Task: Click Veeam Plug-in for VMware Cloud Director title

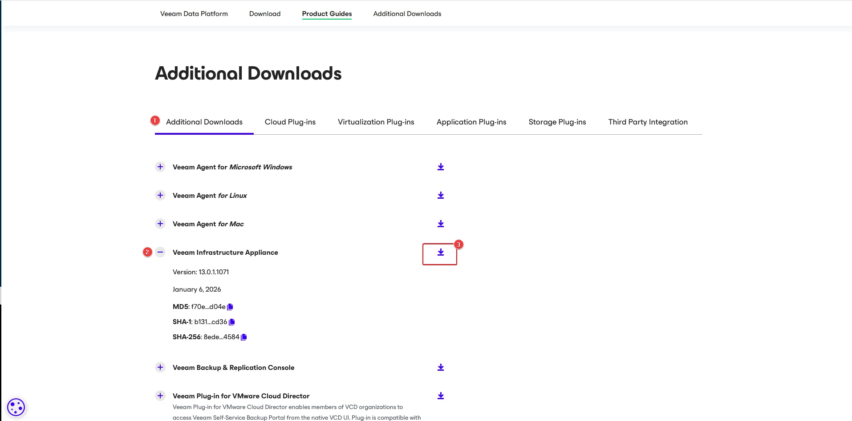Action: 241,396
